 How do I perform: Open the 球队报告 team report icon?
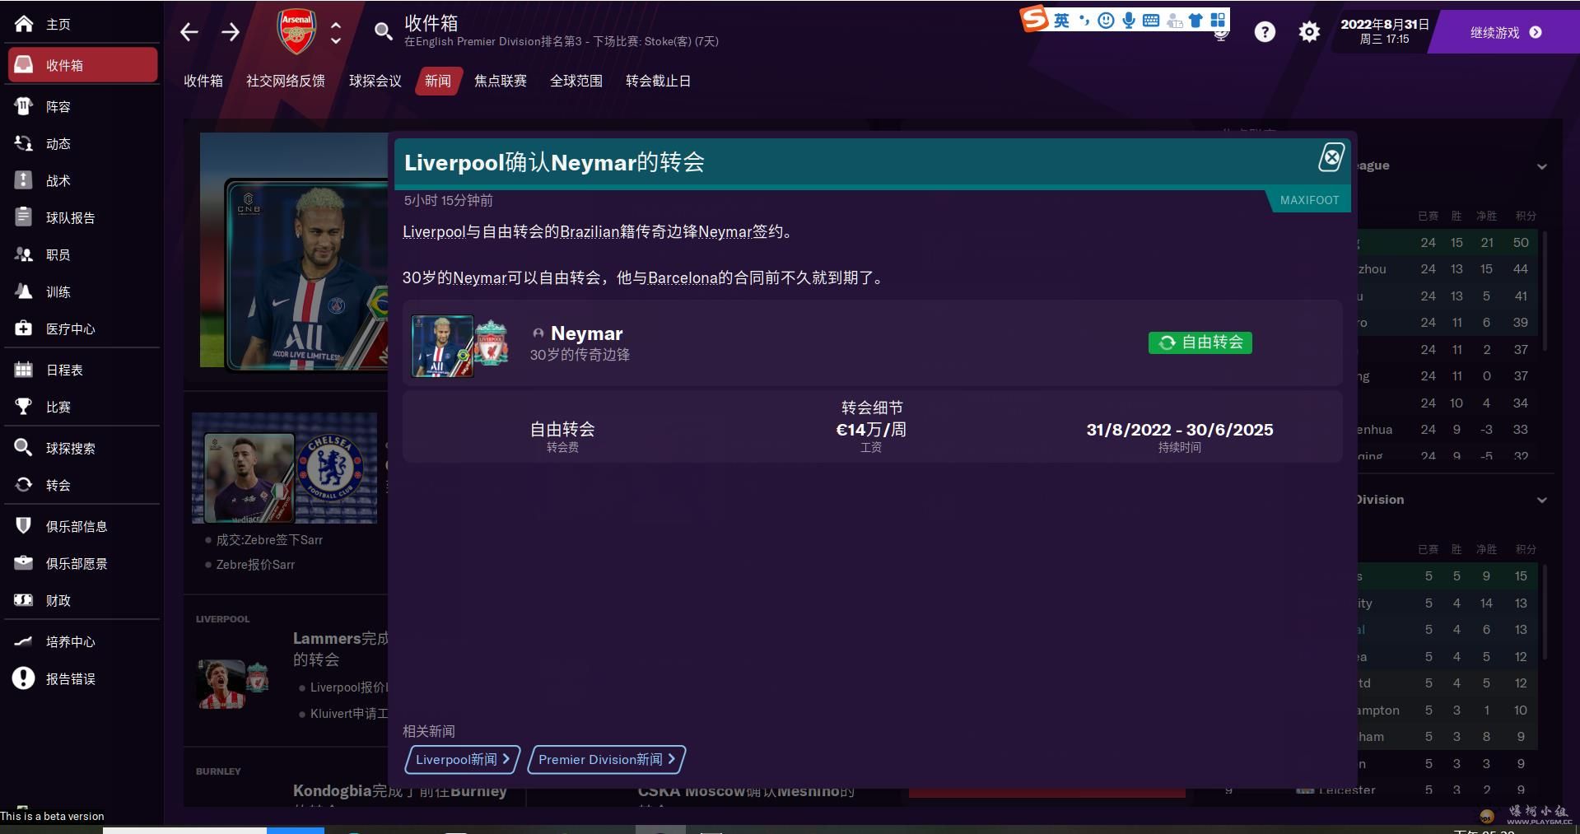[24, 217]
